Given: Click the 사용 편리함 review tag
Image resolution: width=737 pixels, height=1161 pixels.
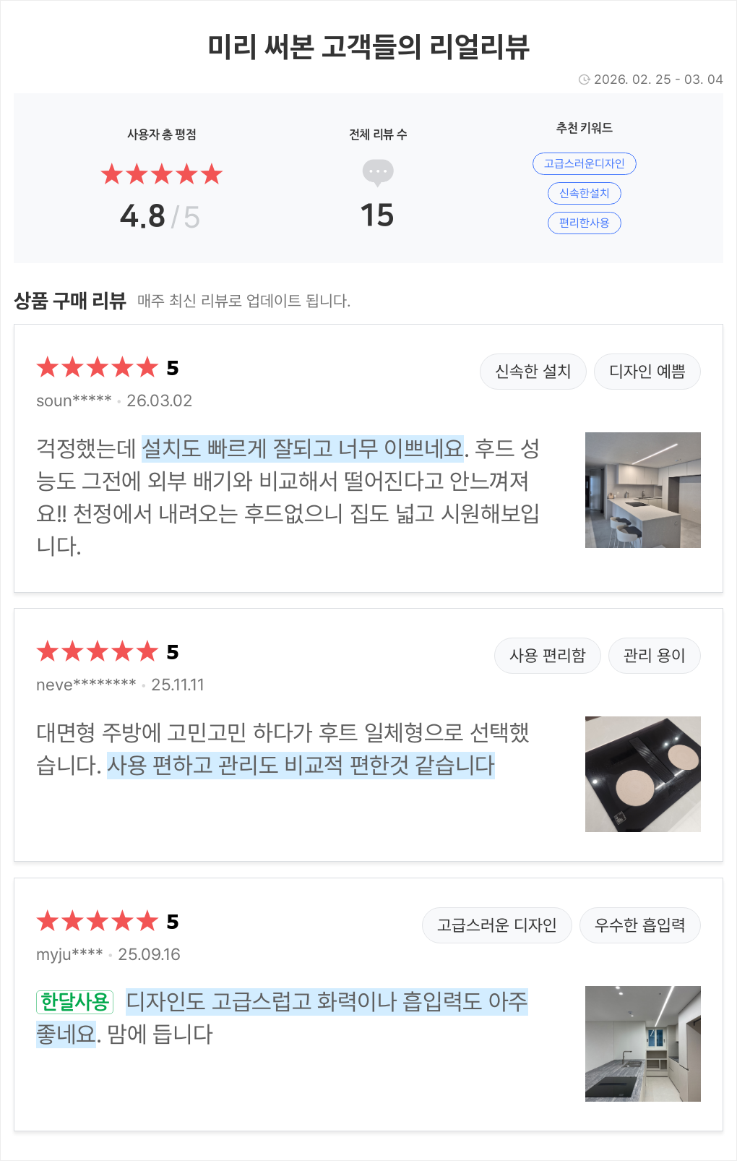Looking at the screenshot, I should click(547, 656).
